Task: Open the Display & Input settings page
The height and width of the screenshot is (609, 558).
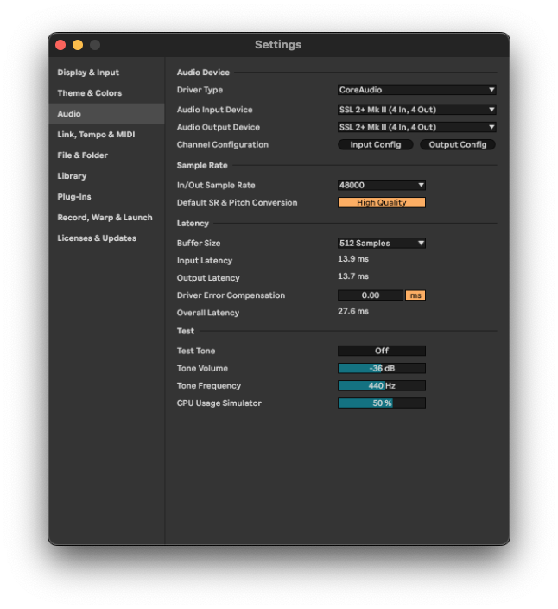Action: 106,73
